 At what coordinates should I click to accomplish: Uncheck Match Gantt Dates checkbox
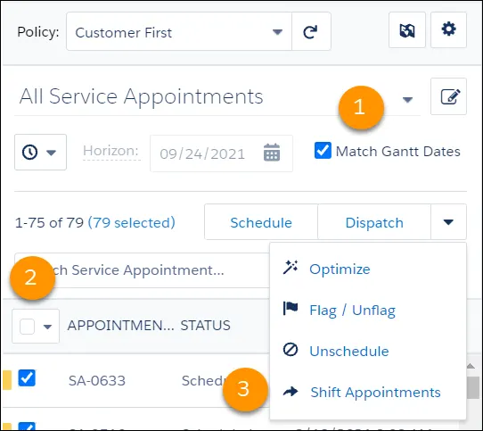pyautogui.click(x=323, y=151)
